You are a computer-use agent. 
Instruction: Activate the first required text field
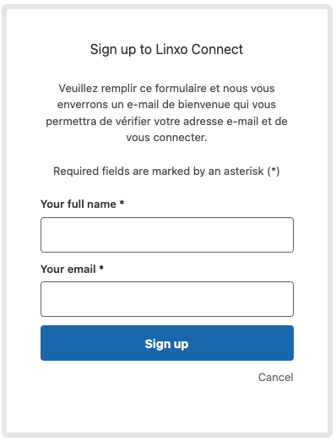[167, 235]
